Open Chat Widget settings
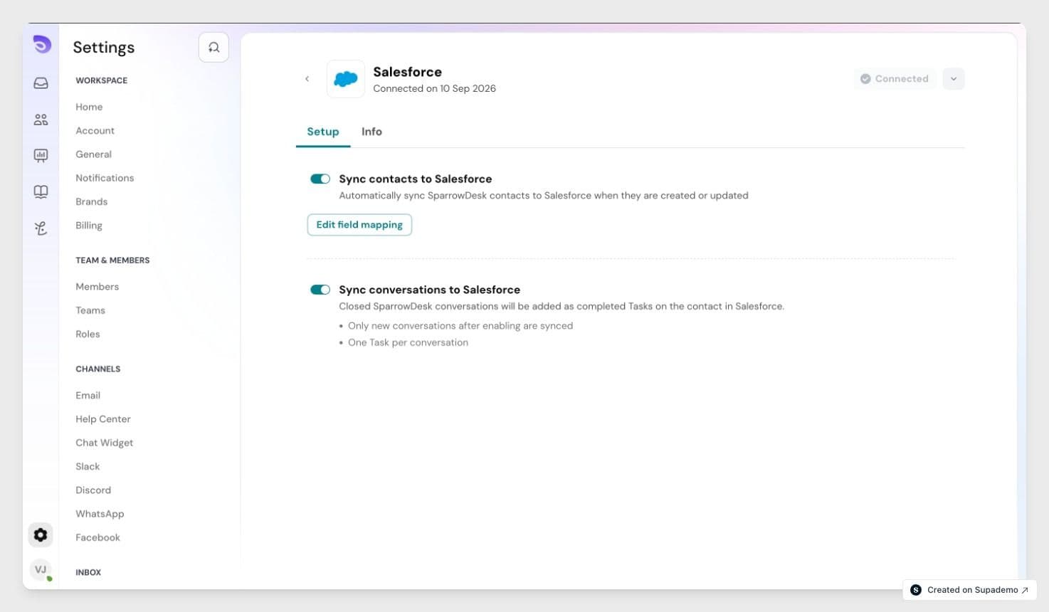 105,443
